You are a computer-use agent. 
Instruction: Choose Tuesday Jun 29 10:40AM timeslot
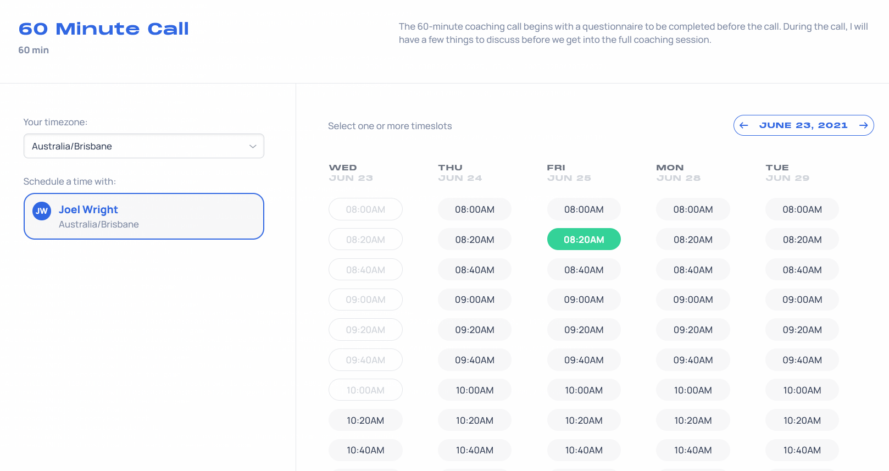coord(802,450)
